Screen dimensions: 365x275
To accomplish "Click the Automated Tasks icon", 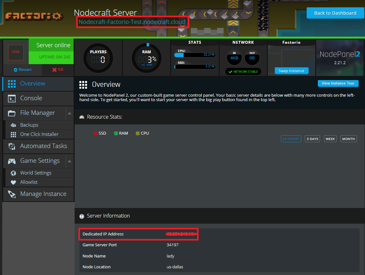I will [x=12, y=146].
